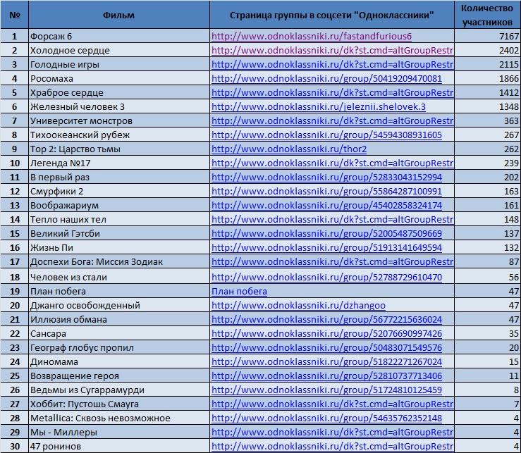The height and width of the screenshot is (453, 521).
Task: Follow link ending group/52810737713406
Action: 326,376
